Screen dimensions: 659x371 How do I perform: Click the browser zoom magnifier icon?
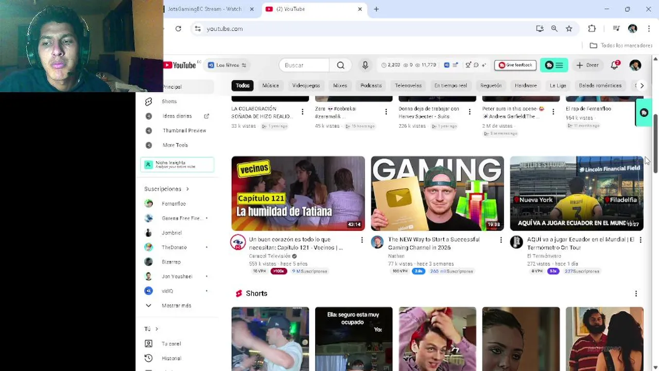coord(554,29)
